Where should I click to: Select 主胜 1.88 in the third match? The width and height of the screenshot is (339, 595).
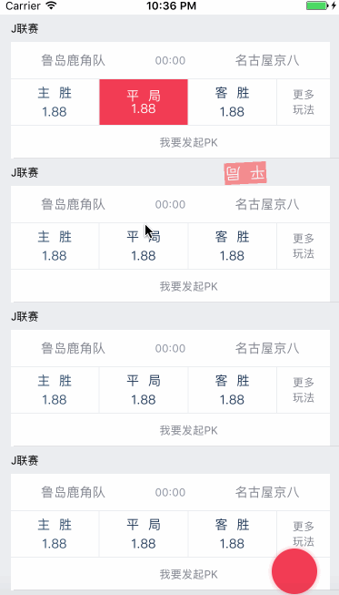coord(55,390)
